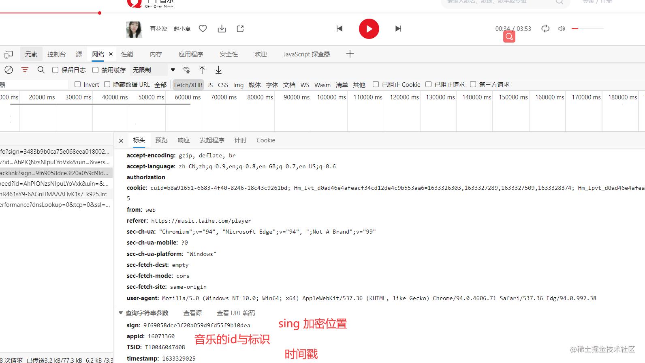Export HAR file with down arrow
The height and width of the screenshot is (363, 645).
[218, 70]
